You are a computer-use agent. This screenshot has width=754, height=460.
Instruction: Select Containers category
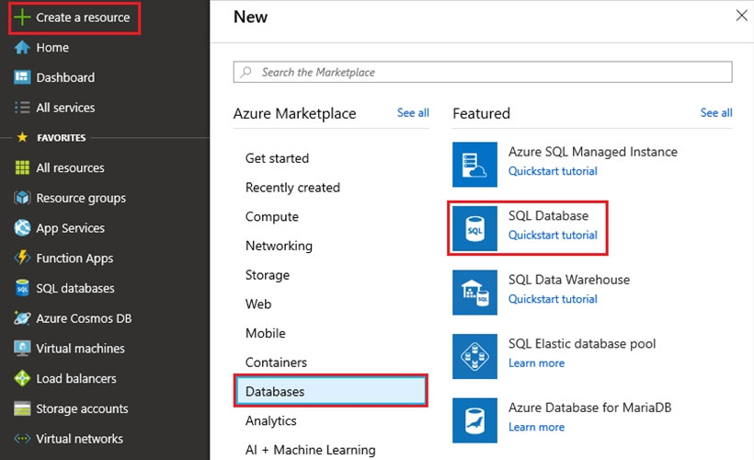tap(276, 362)
